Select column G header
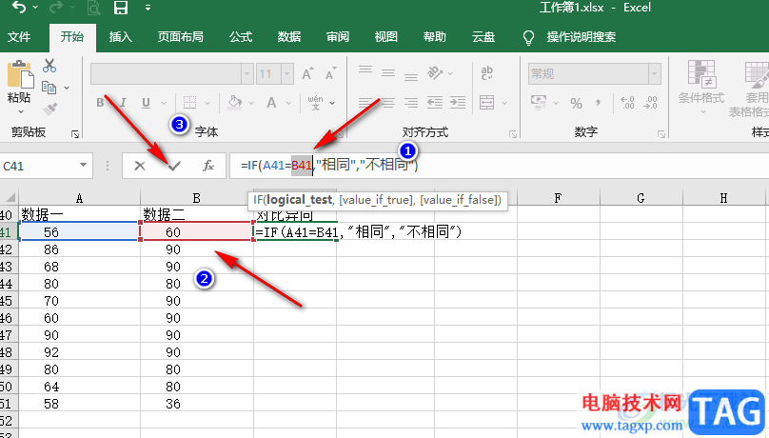Image resolution: width=769 pixels, height=438 pixels. [641, 198]
